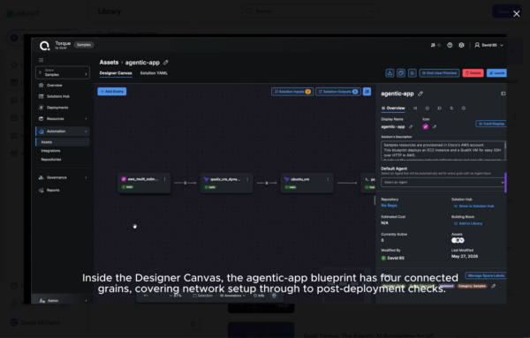530x338 pixels.
Task: Open the David BS user dropdown
Action: (488, 45)
